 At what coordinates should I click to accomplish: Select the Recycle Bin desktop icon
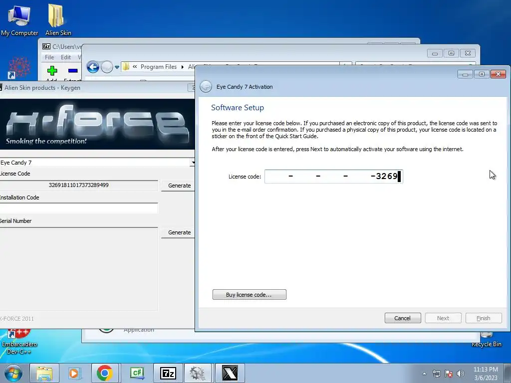(486, 340)
